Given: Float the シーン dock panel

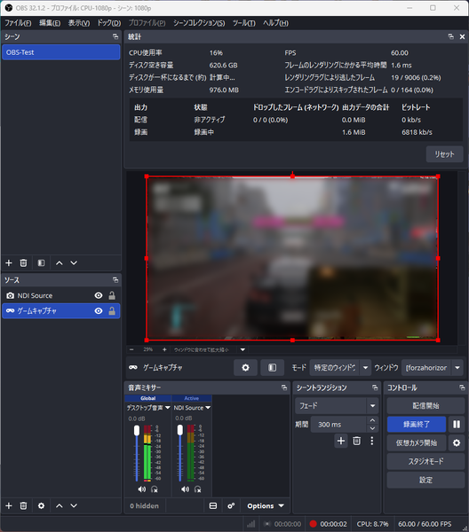Looking at the screenshot, I should pos(115,36).
